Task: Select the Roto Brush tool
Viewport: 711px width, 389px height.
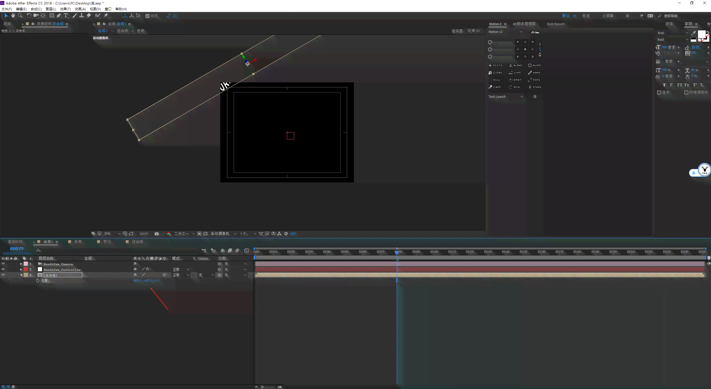Action: (x=97, y=16)
